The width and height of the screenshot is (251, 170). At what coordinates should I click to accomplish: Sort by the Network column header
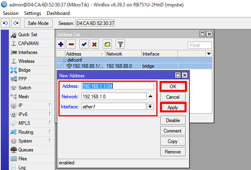123,54
